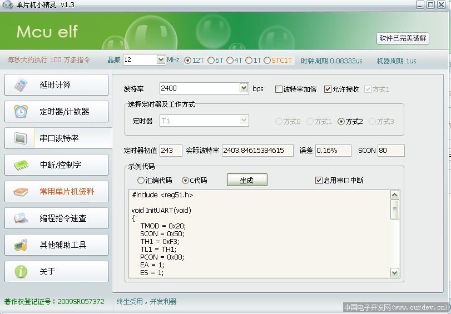Click the 著作权登记证号 status text
This screenshot has width=451, height=314.
click(x=54, y=301)
